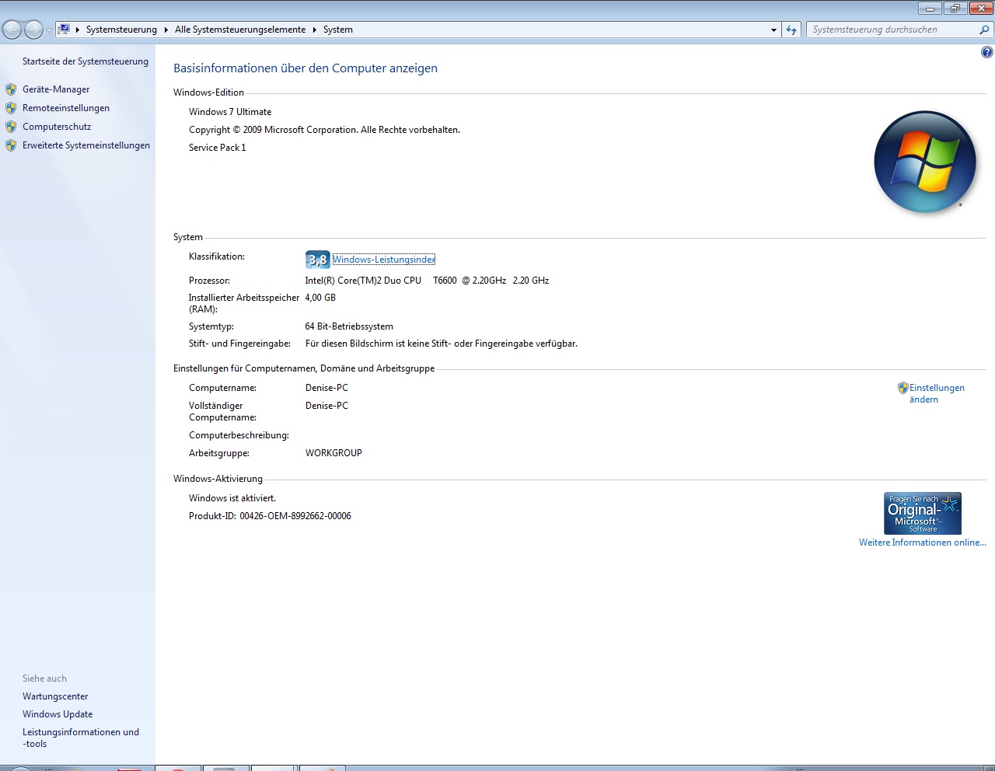Click the magnifier search icon

coord(985,30)
